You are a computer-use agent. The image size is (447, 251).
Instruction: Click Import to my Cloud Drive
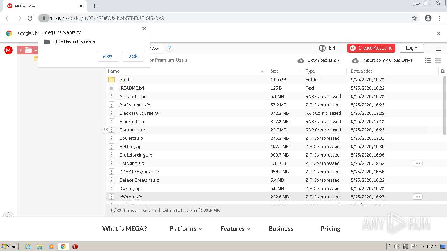pos(382,60)
